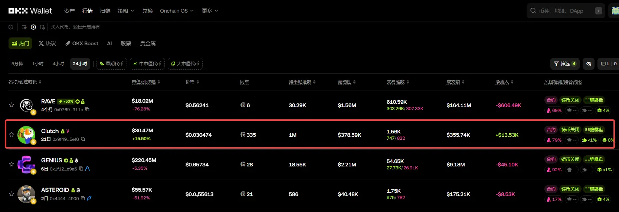
Task: Sort by 成交额 column
Action: click(455, 82)
